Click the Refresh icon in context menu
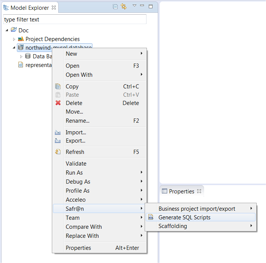 [x=58, y=152]
